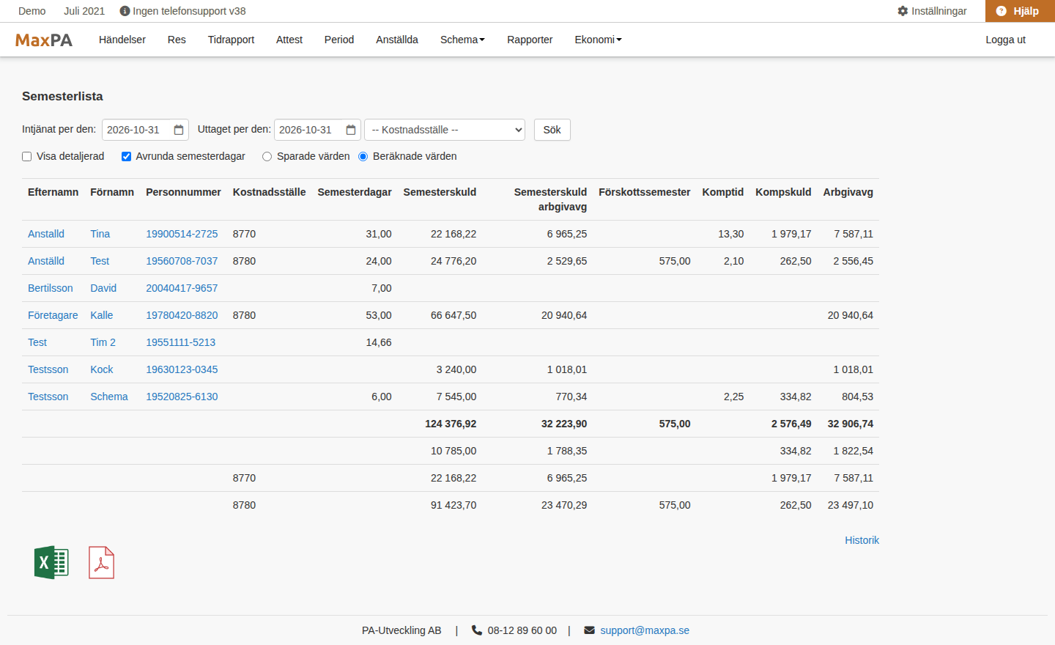Screen dimensions: 1055x645
Task: Open the Rapporter menu item
Action: point(530,40)
